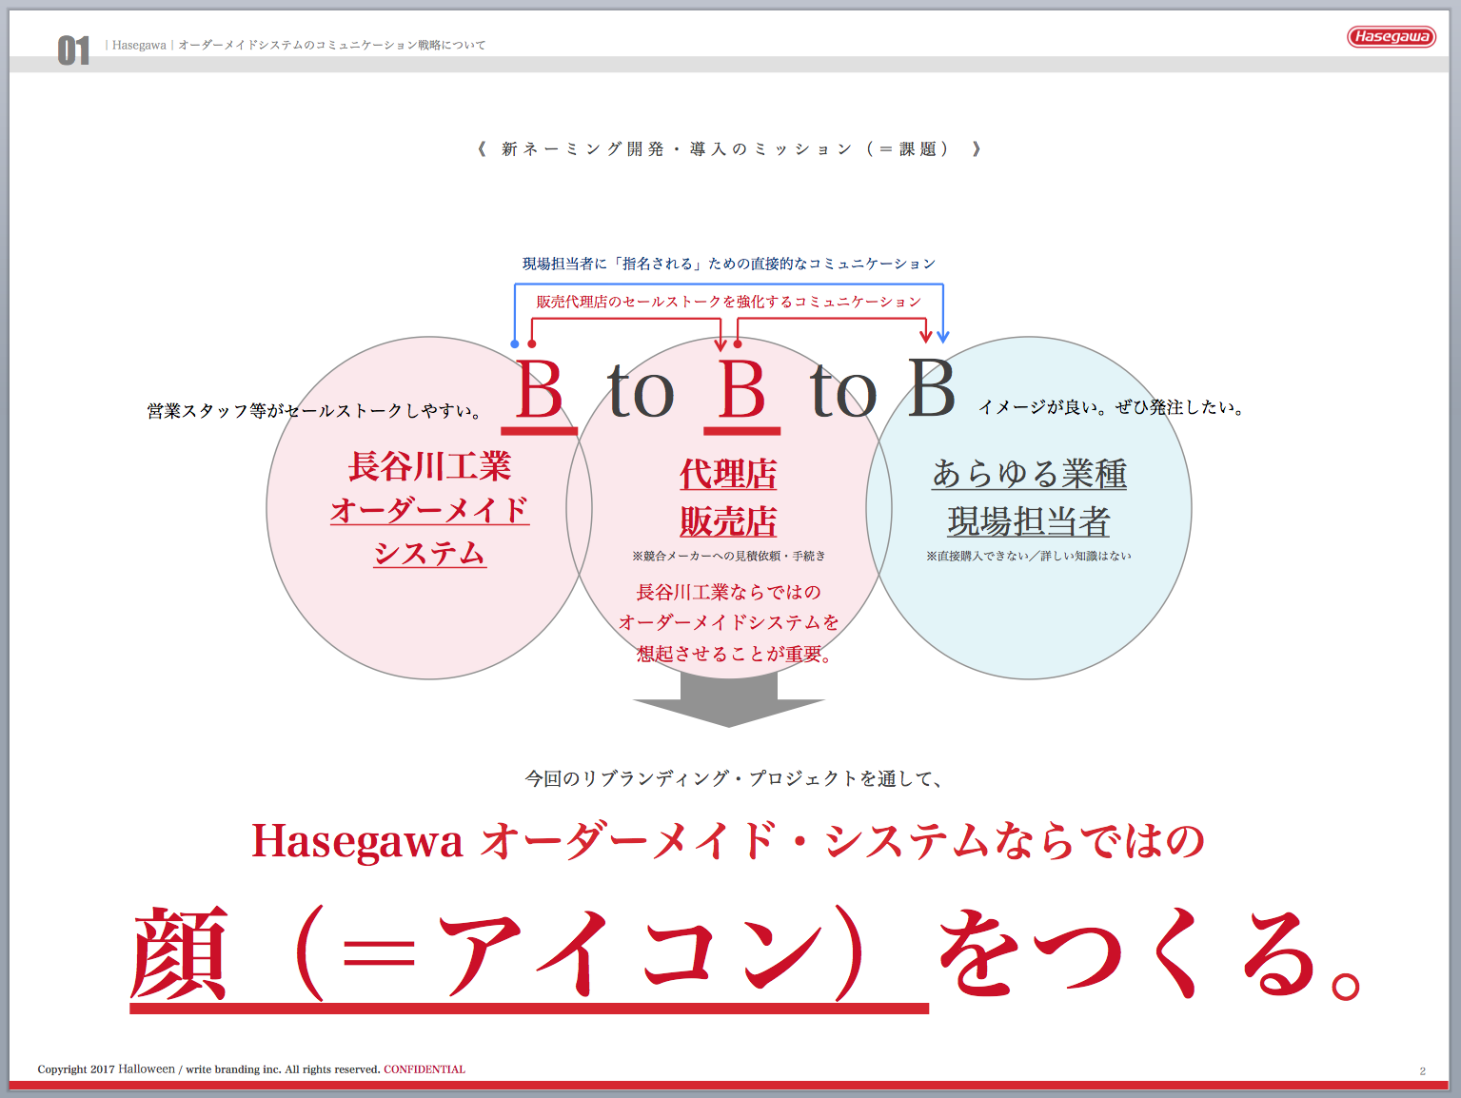Click page number 2 in footer
The image size is (1461, 1098).
pos(1423,1071)
